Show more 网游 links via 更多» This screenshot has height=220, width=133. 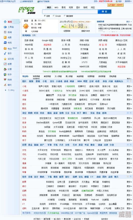click(129, 95)
